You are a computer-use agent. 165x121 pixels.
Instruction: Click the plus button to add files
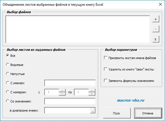(x=156, y=19)
